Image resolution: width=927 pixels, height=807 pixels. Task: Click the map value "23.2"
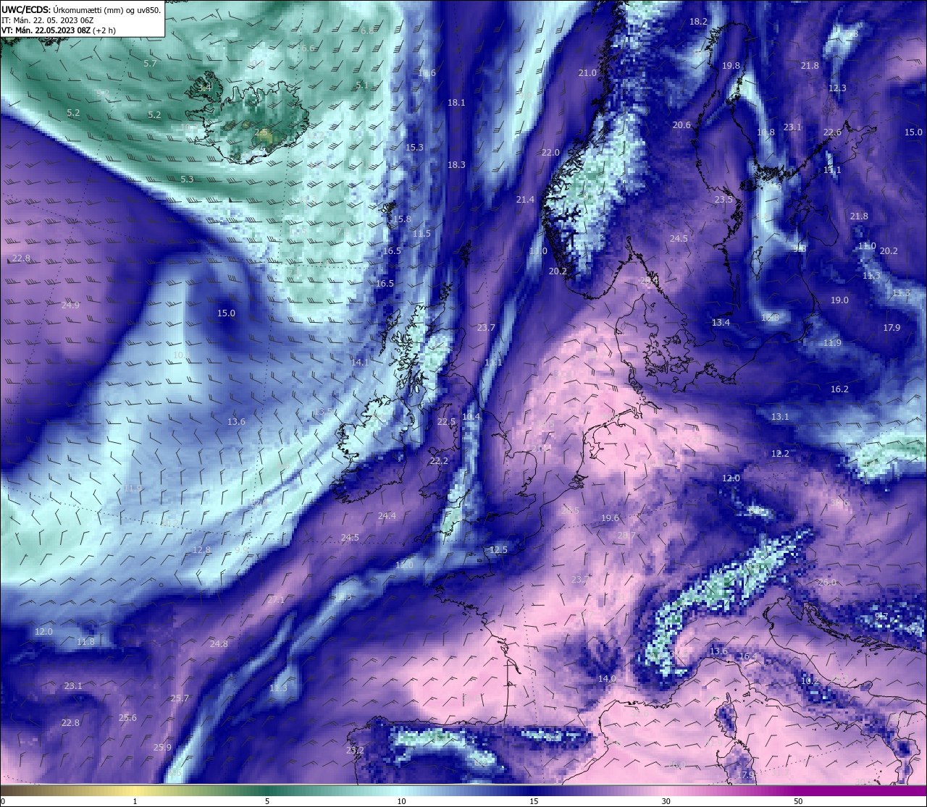click(355, 751)
